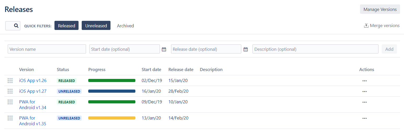Image resolution: width=404 pixels, height=132 pixels.
Task: Open the release date calendar picker icon
Action: click(246, 49)
